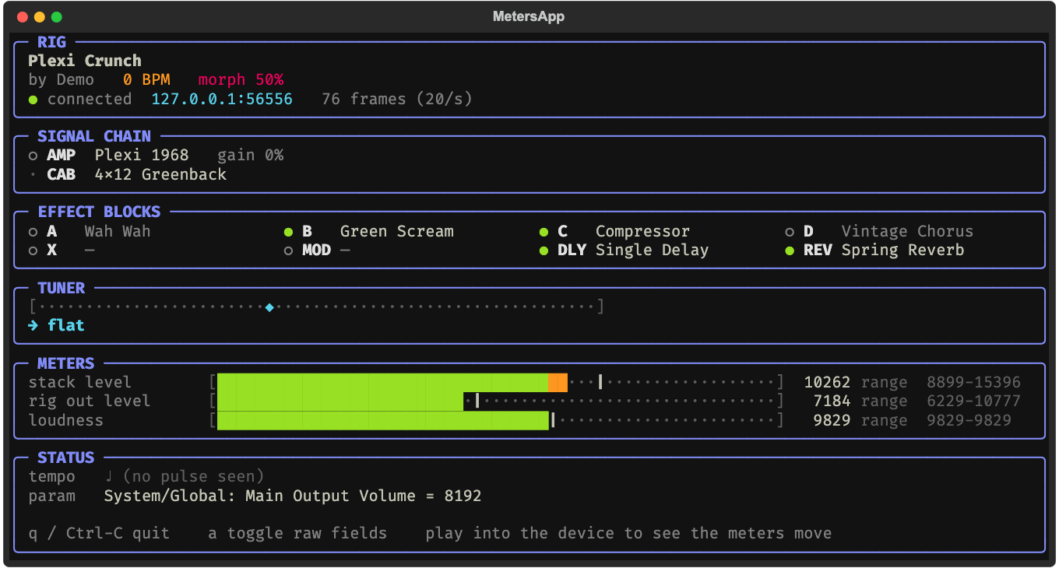This screenshot has height=568, width=1059.
Task: Click the quarter note symbol in tempo row
Action: (x=109, y=476)
